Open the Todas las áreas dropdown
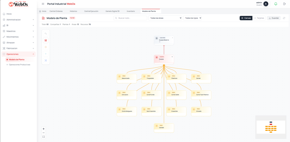290x142 pixels. [165, 18]
